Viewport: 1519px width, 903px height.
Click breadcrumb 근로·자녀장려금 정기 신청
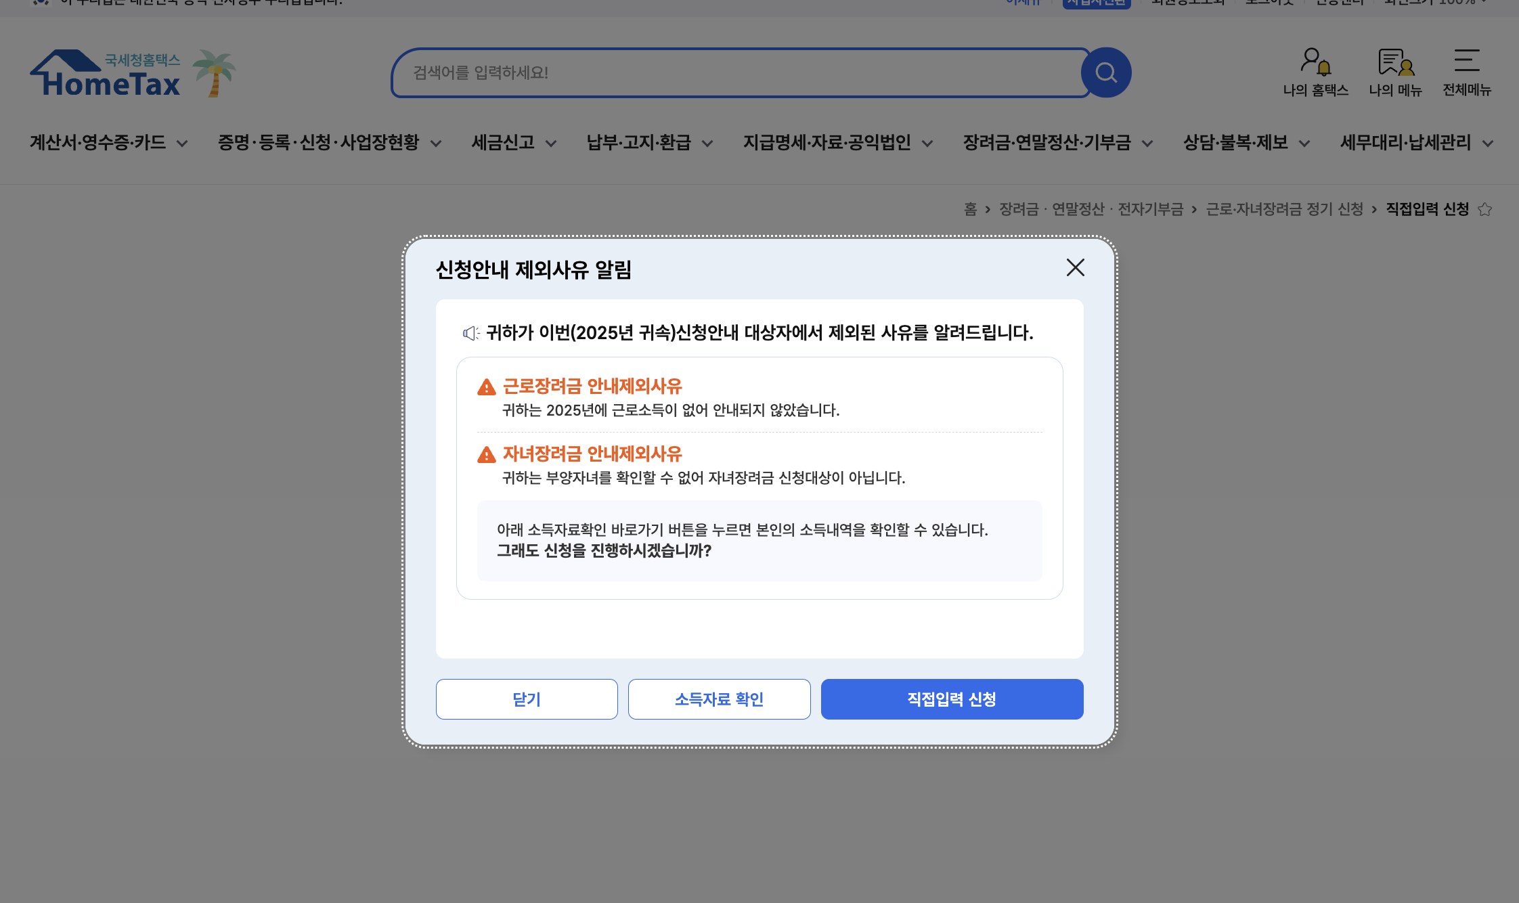coord(1284,209)
